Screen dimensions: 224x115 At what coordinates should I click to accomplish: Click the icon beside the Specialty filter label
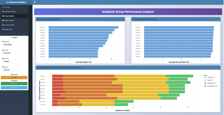click(3, 42)
